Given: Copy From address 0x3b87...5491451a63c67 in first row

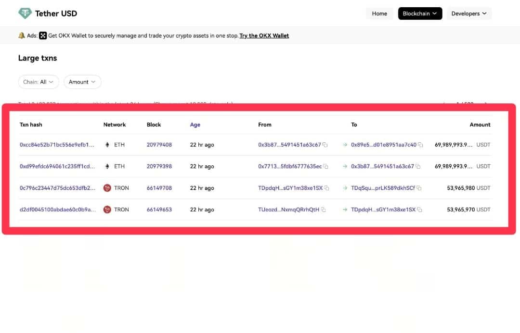Looking at the screenshot, I should [x=325, y=145].
